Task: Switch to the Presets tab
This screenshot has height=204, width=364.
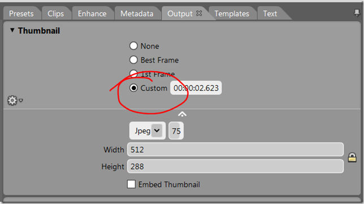Action: pyautogui.click(x=21, y=14)
